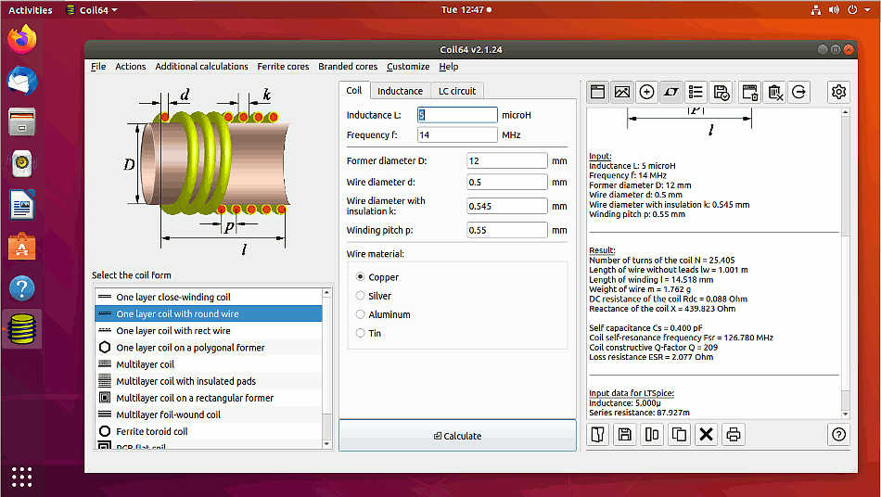Viewport: 881px width, 497px height.
Task: Save results with the floppy disk icon
Action: 625,434
